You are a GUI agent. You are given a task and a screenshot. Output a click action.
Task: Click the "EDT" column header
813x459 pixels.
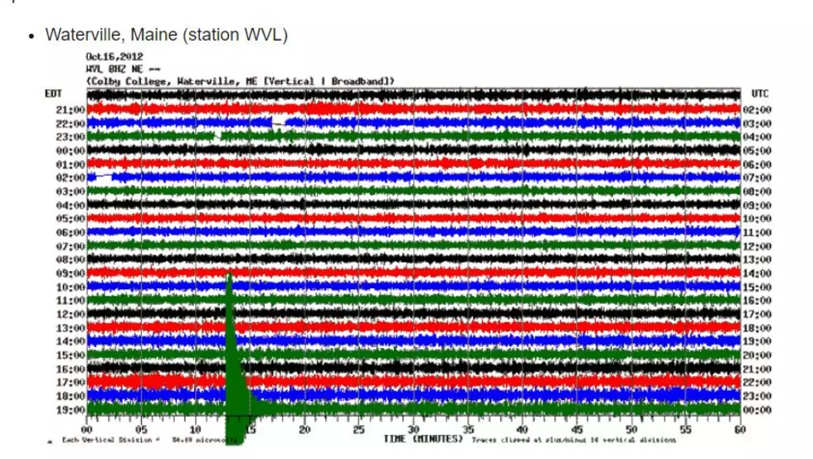point(53,94)
